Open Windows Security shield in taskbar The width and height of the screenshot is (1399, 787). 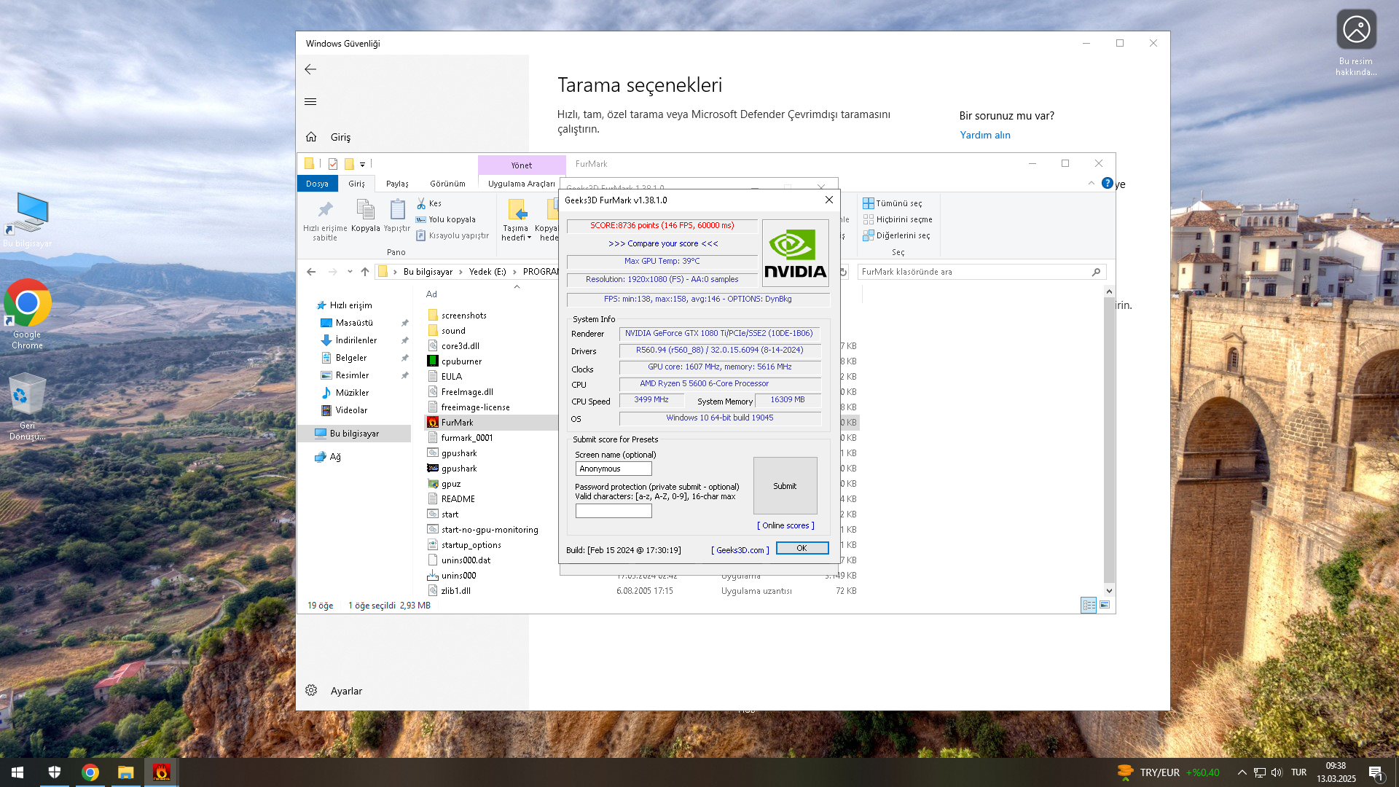click(55, 772)
